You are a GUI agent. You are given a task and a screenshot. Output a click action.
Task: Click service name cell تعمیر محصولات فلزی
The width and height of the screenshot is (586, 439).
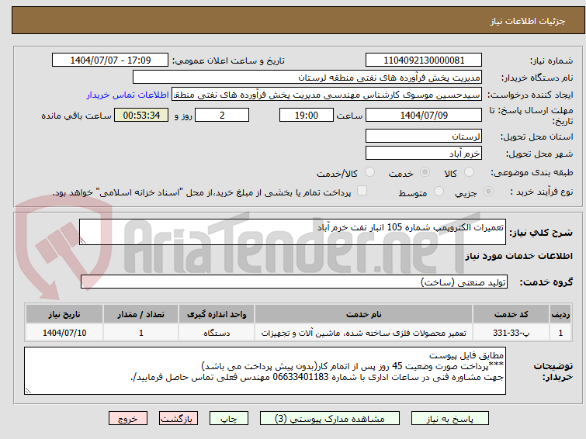click(x=364, y=333)
